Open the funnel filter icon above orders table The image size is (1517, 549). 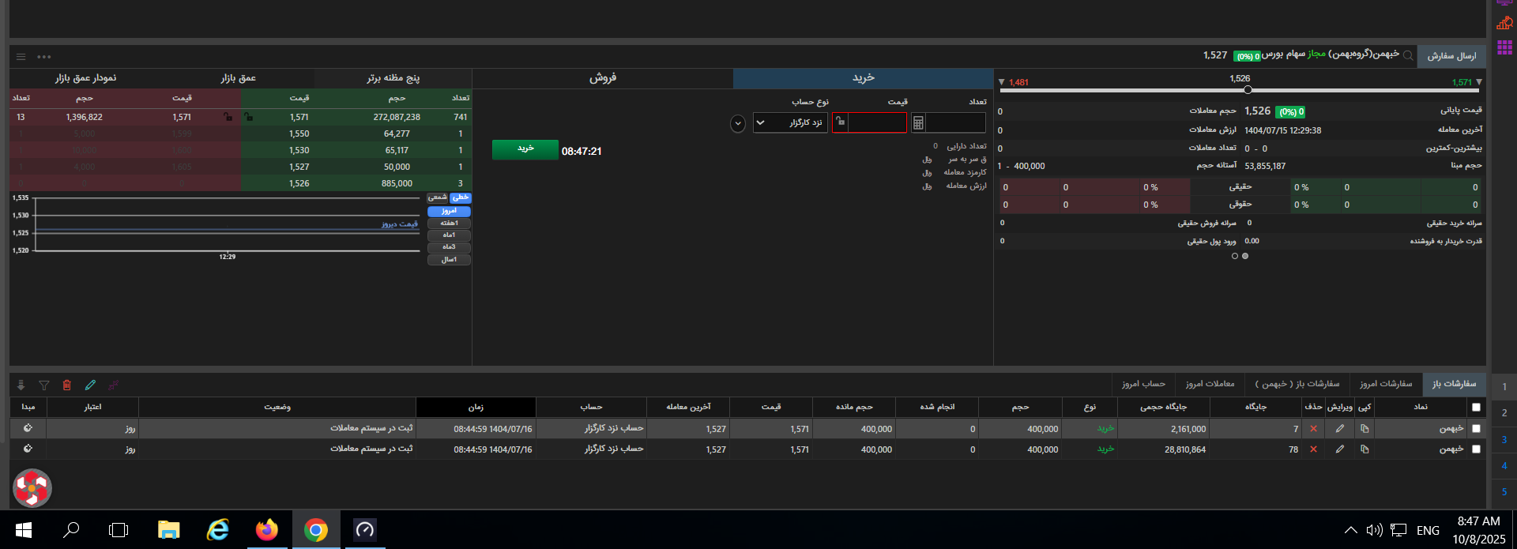pos(44,385)
